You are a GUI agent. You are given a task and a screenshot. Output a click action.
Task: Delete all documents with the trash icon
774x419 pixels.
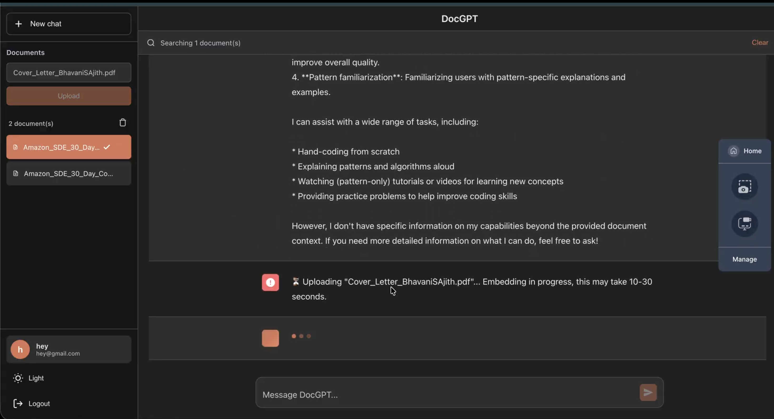click(x=123, y=123)
